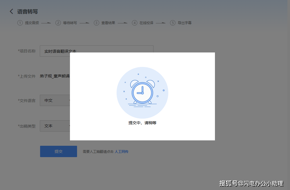Select step 2 等待转写
This screenshot has height=190, width=290.
point(66,23)
